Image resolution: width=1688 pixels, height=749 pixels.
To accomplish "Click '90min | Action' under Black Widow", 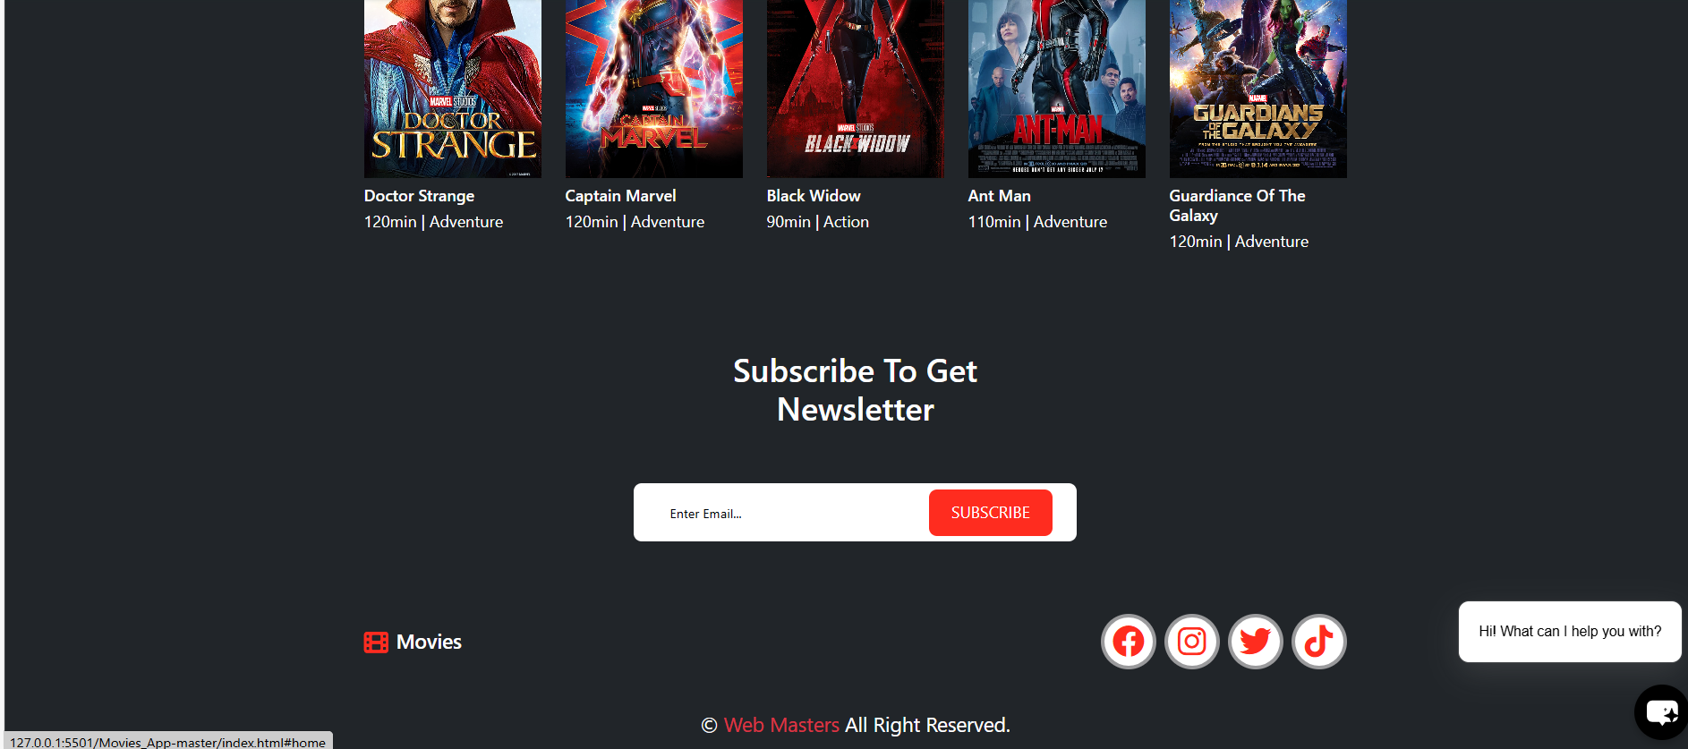I will (817, 222).
